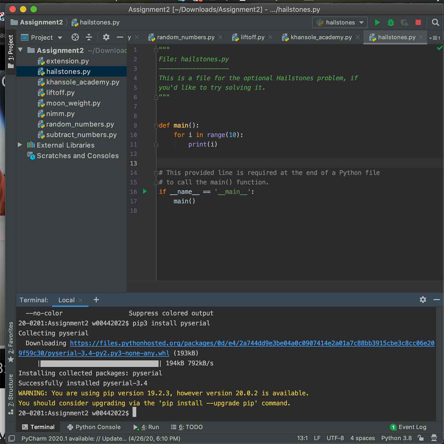444x444 pixels.
Task: Click the 13:1 line position indicator
Action: pyautogui.click(x=302, y=438)
